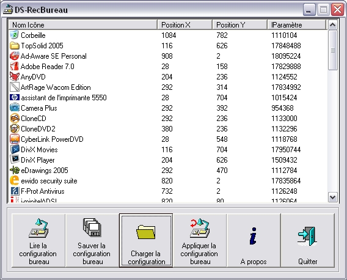
Task: Click Position Y value 158
Action: pos(222,67)
